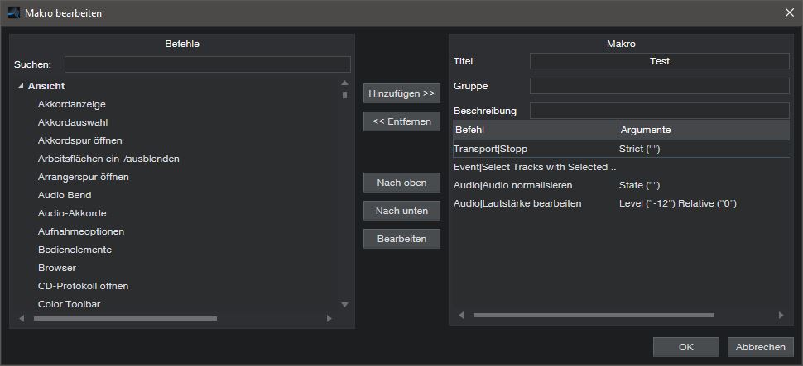Move the command up with Nach oben
Screen dimensions: 803x366
[x=401, y=183]
